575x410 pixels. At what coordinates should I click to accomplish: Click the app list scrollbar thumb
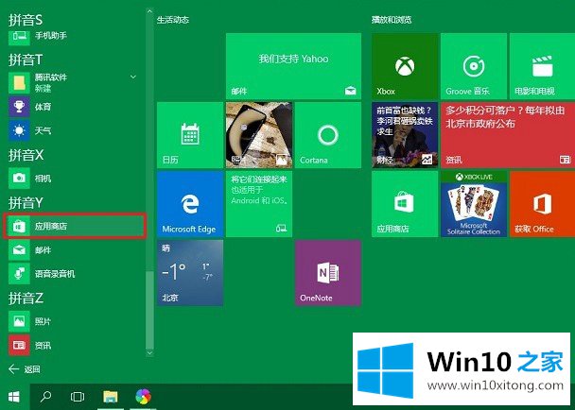point(149,310)
